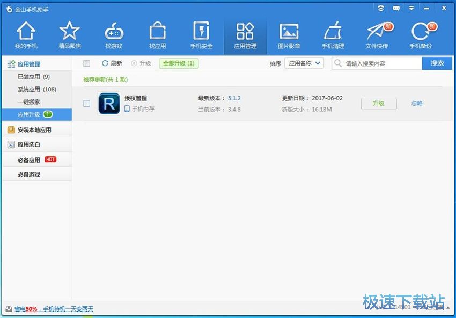Click the 当前版本 3.4.8 text

tap(219, 109)
